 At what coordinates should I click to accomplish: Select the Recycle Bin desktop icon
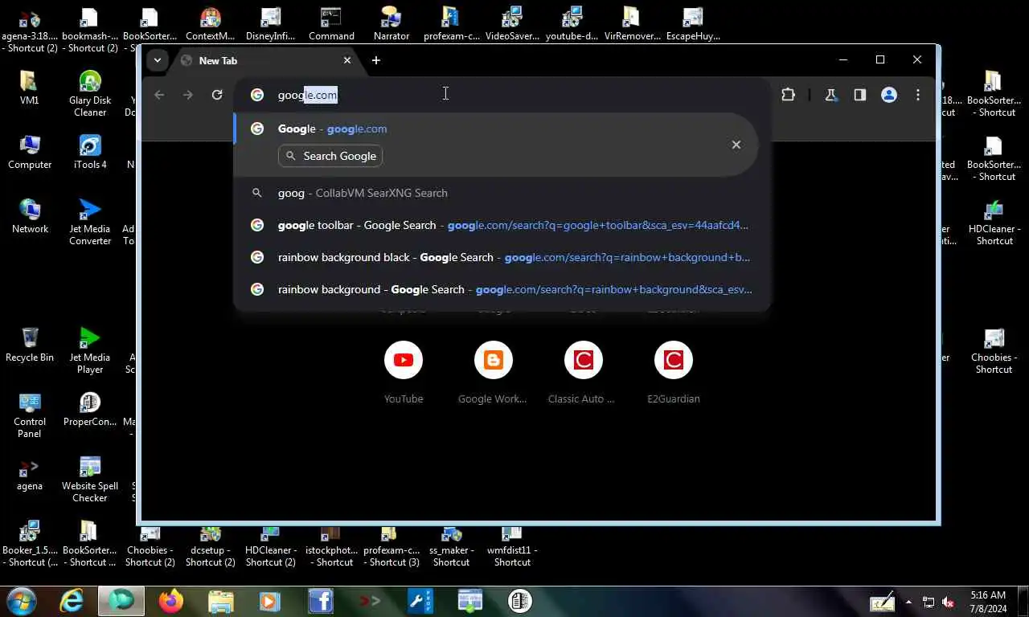(x=30, y=344)
